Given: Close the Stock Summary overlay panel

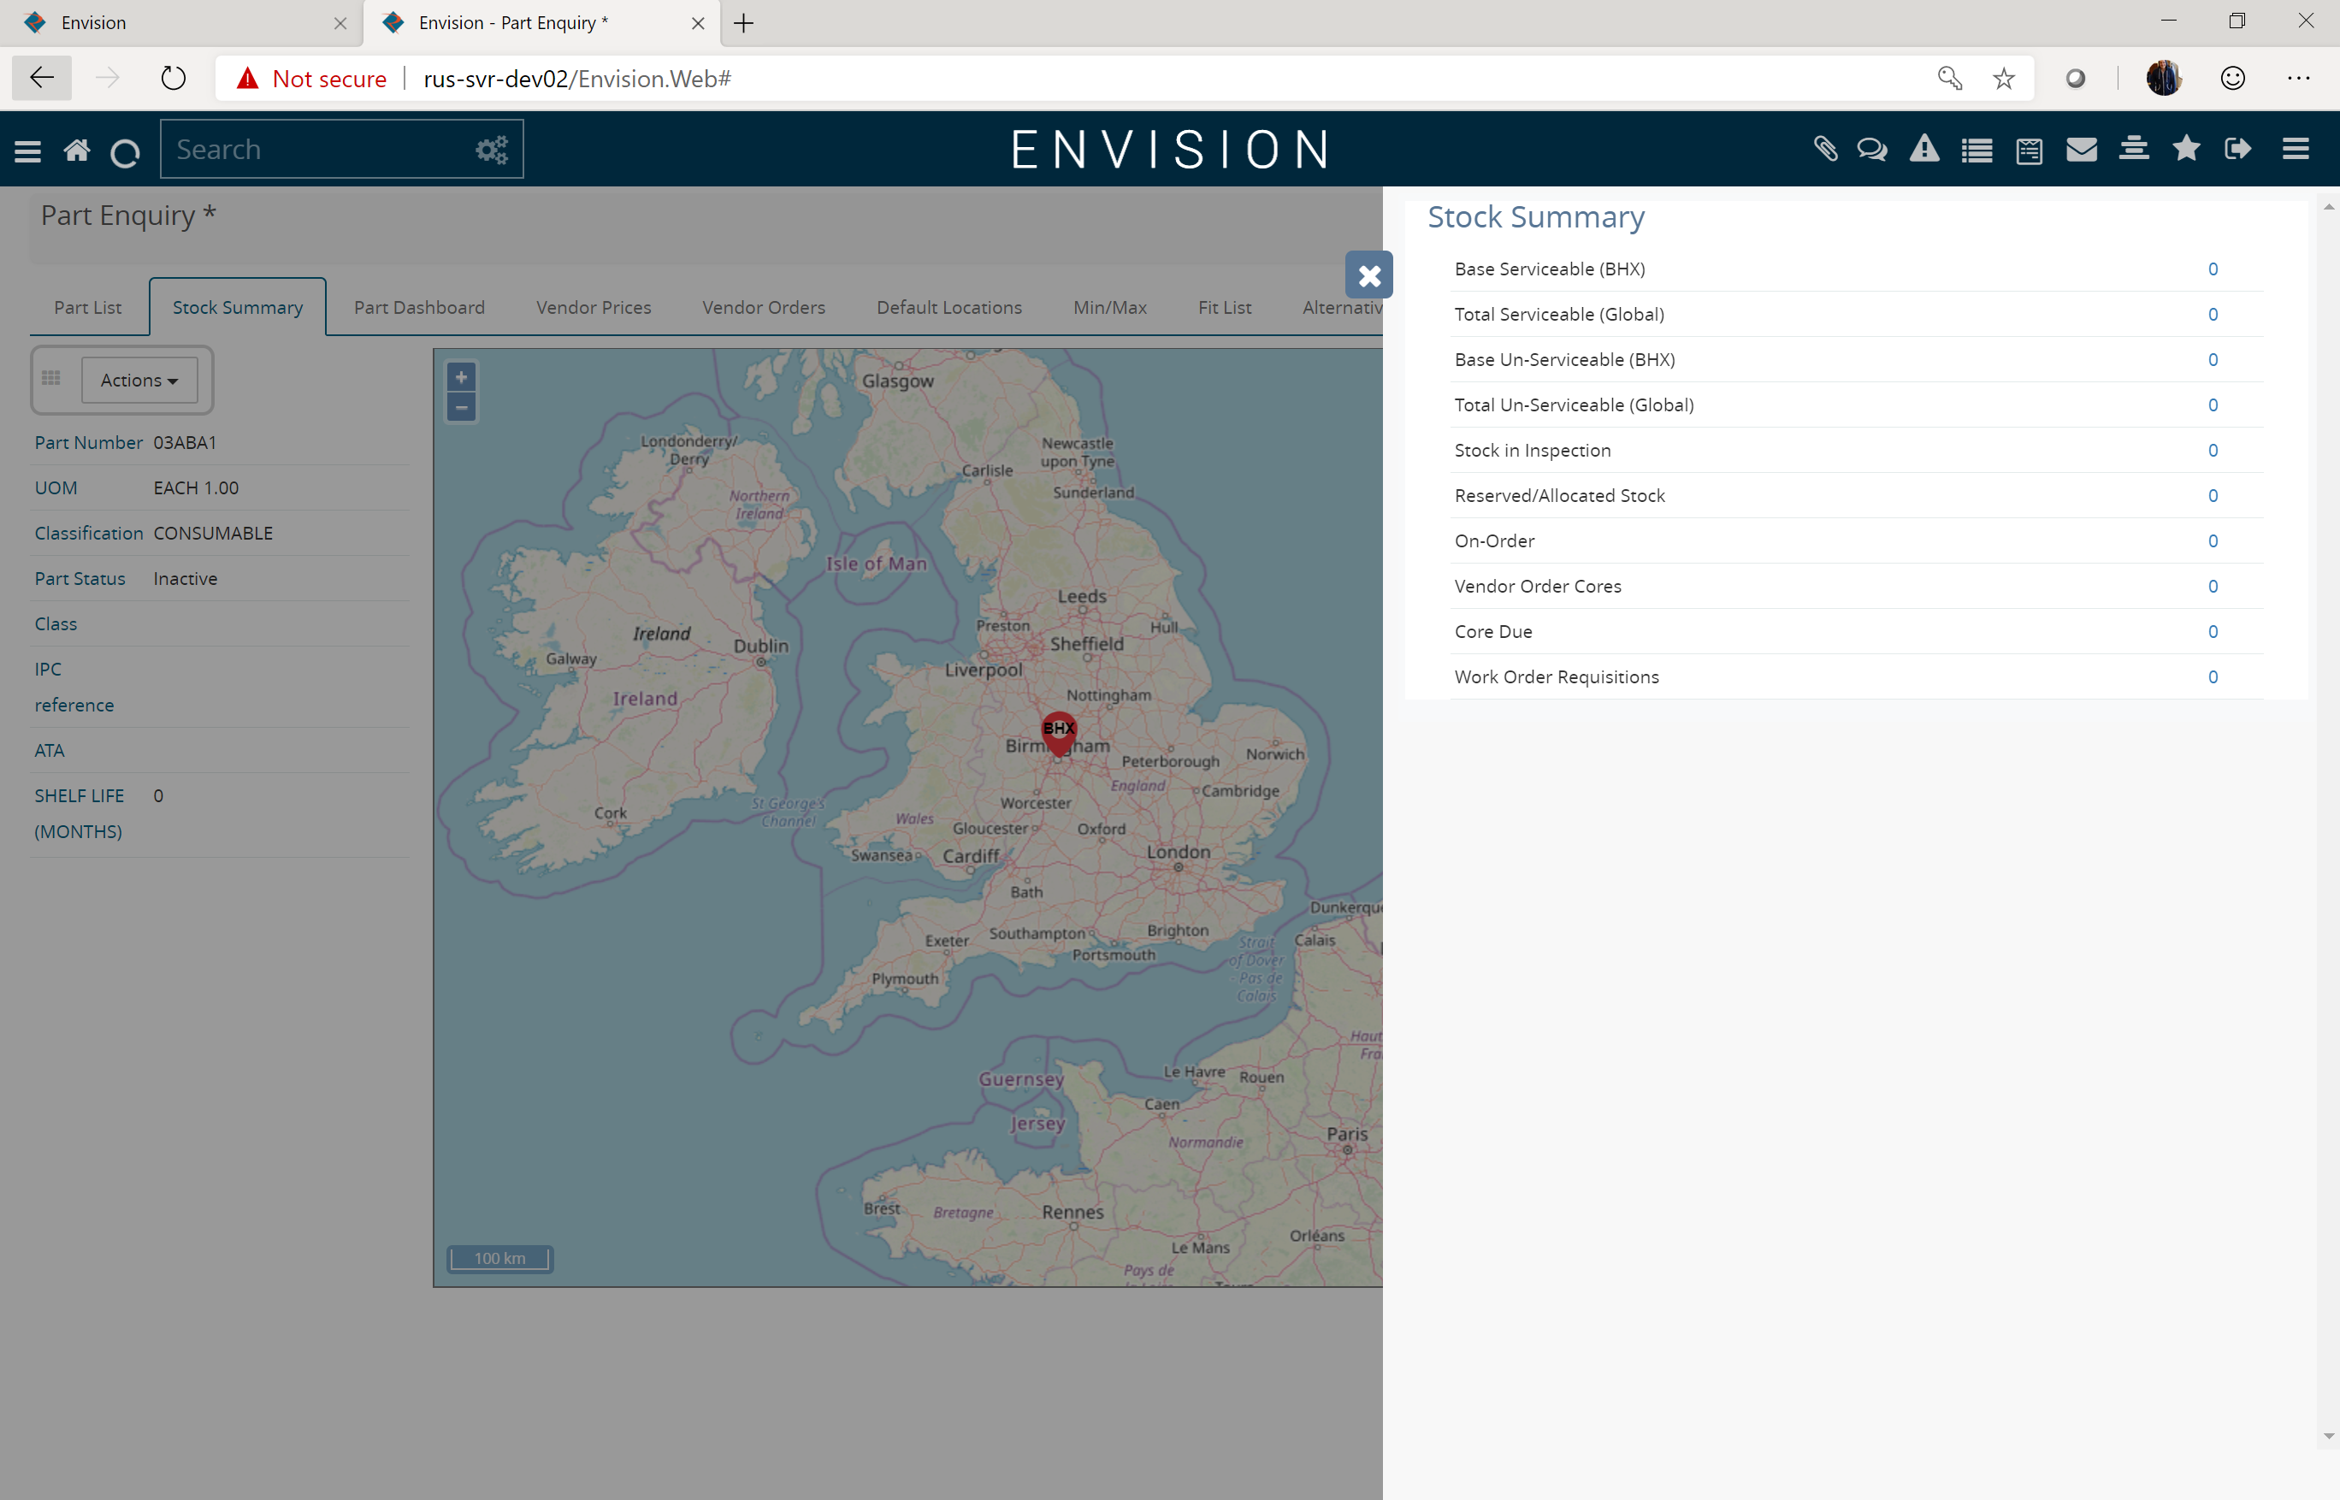Looking at the screenshot, I should (x=1368, y=275).
